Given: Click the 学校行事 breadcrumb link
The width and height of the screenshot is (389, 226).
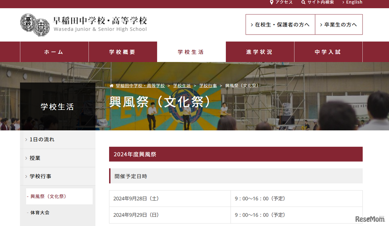Looking at the screenshot, I should (208, 86).
